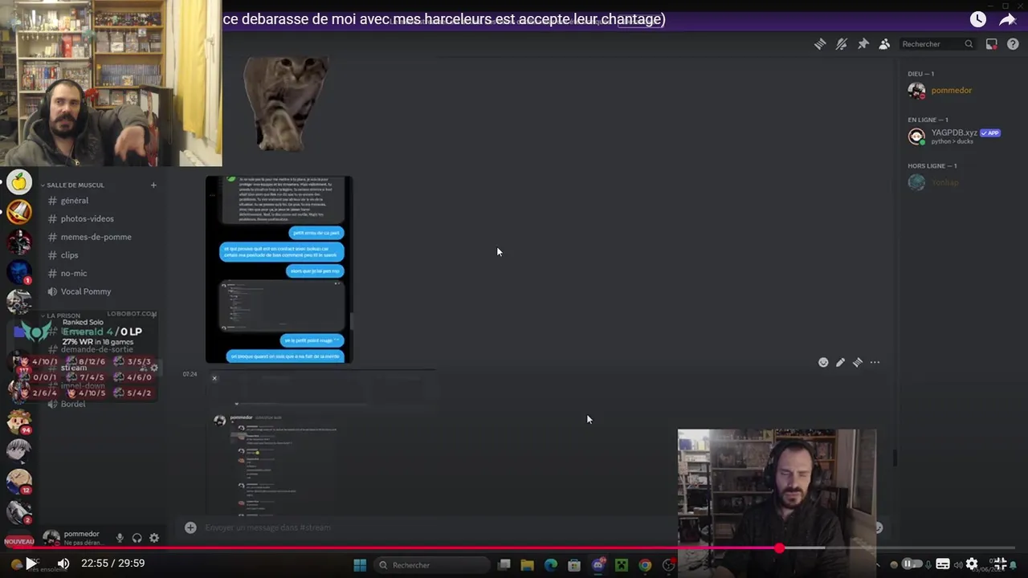Deafen with headphones icon in Discord

pos(137,538)
